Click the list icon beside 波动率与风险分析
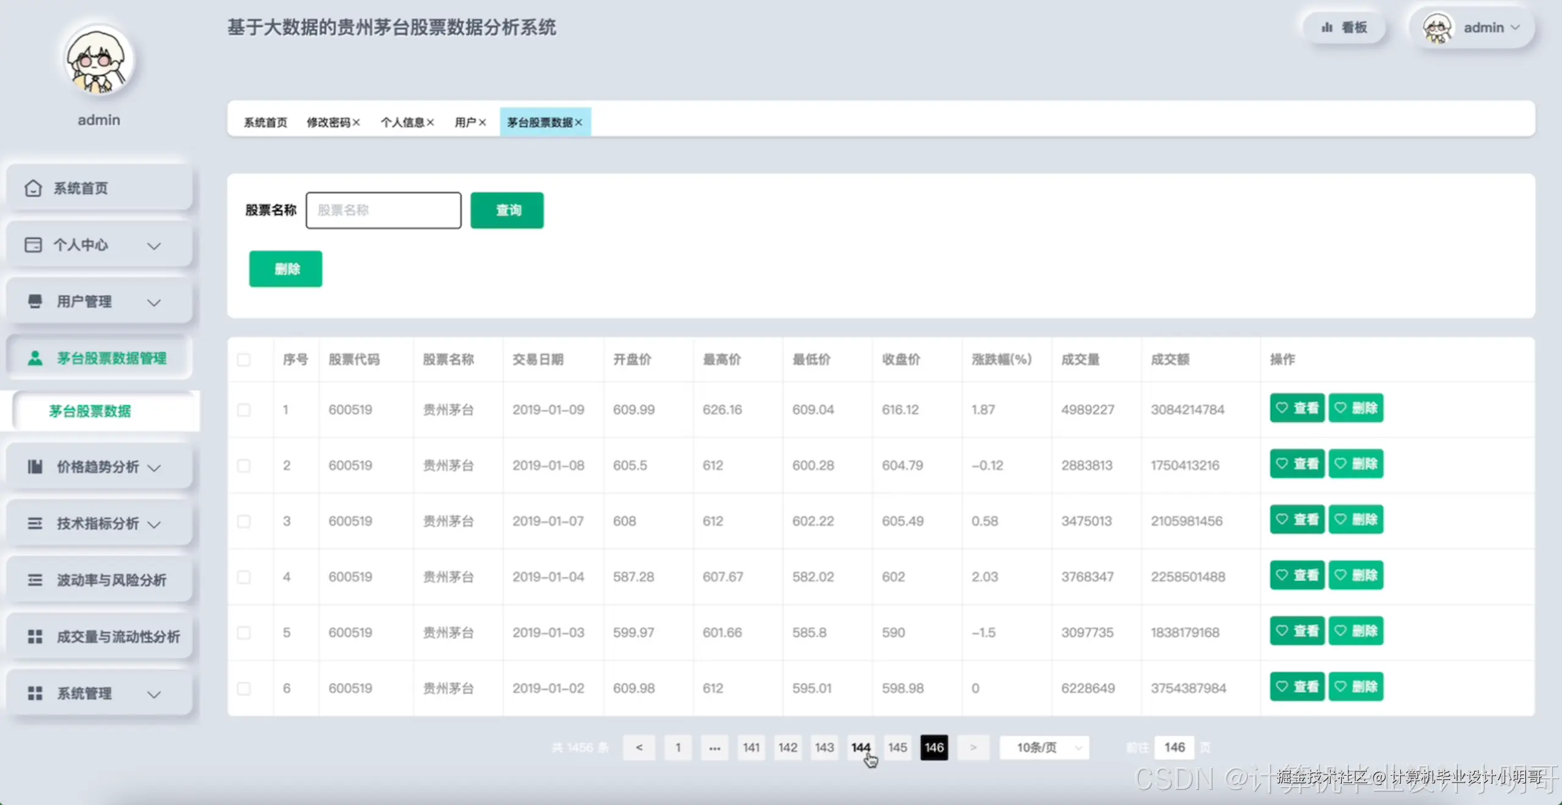This screenshot has width=1562, height=805. click(x=35, y=580)
